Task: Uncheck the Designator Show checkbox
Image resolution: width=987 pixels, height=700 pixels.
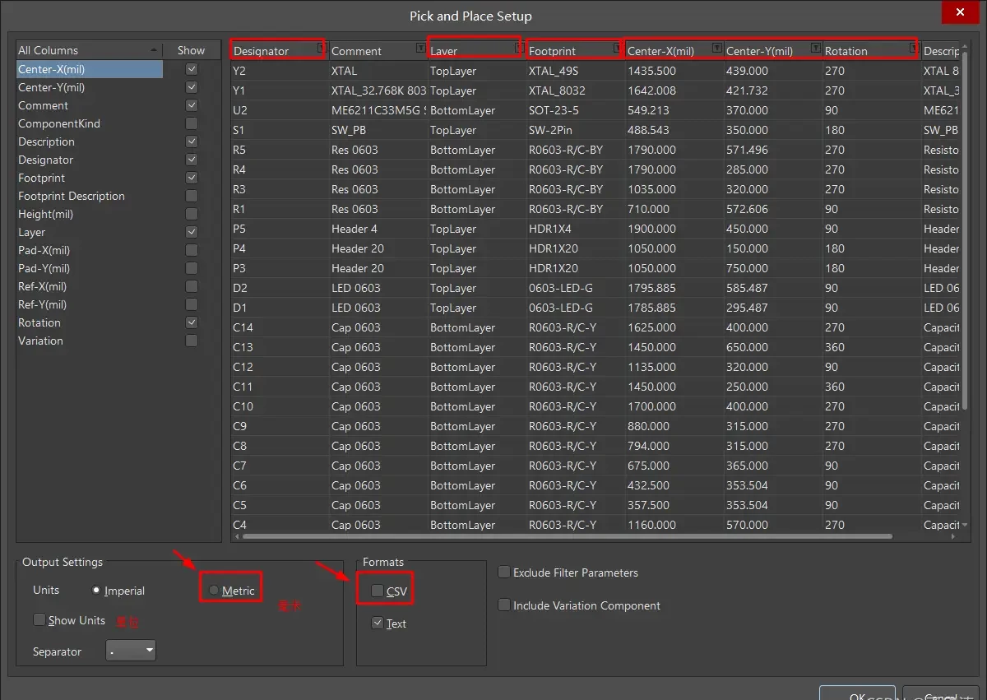Action: tap(192, 160)
